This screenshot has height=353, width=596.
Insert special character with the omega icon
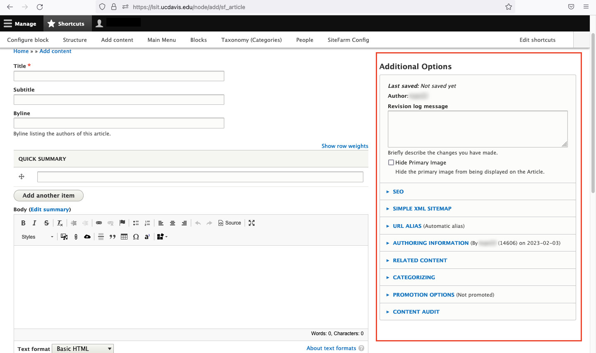click(x=136, y=237)
